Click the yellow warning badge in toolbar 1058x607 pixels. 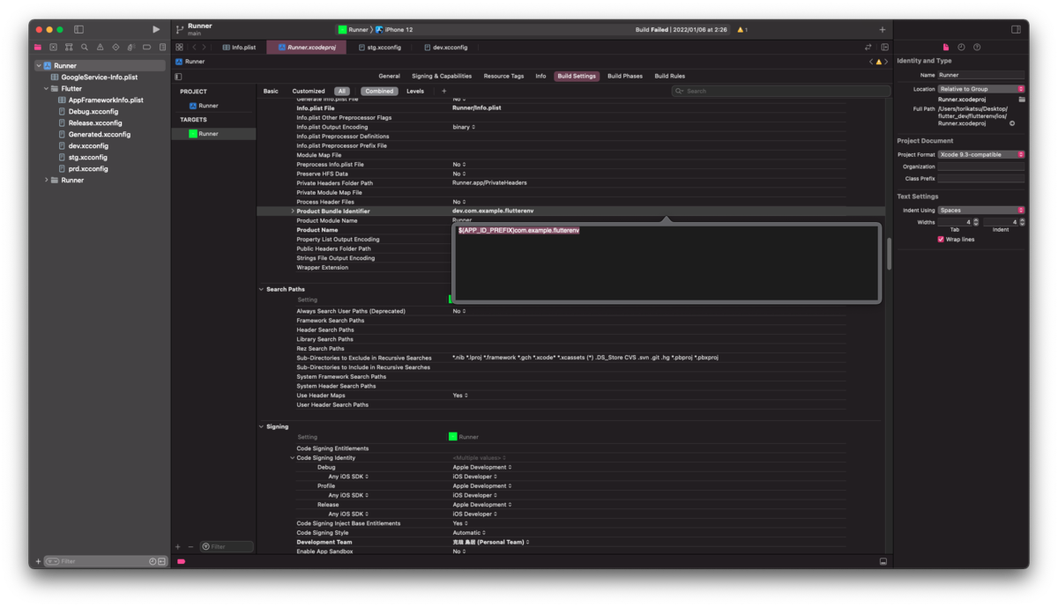(x=742, y=29)
